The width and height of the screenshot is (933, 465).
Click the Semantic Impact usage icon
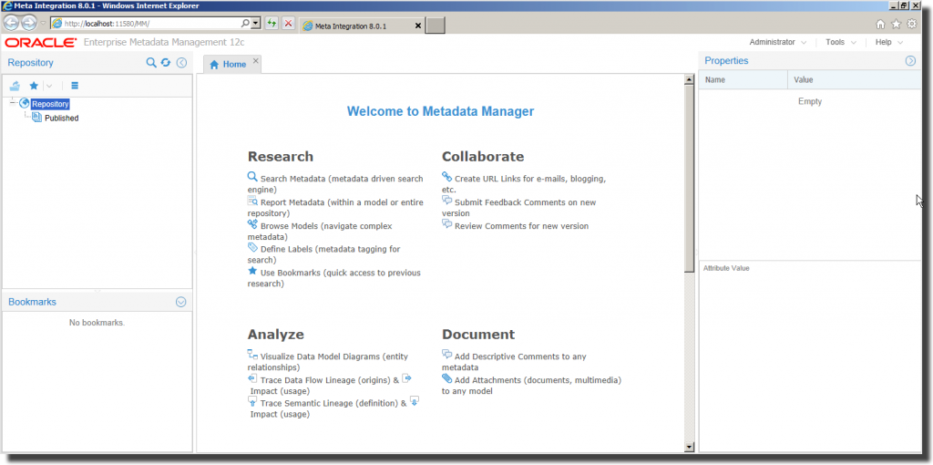point(415,401)
